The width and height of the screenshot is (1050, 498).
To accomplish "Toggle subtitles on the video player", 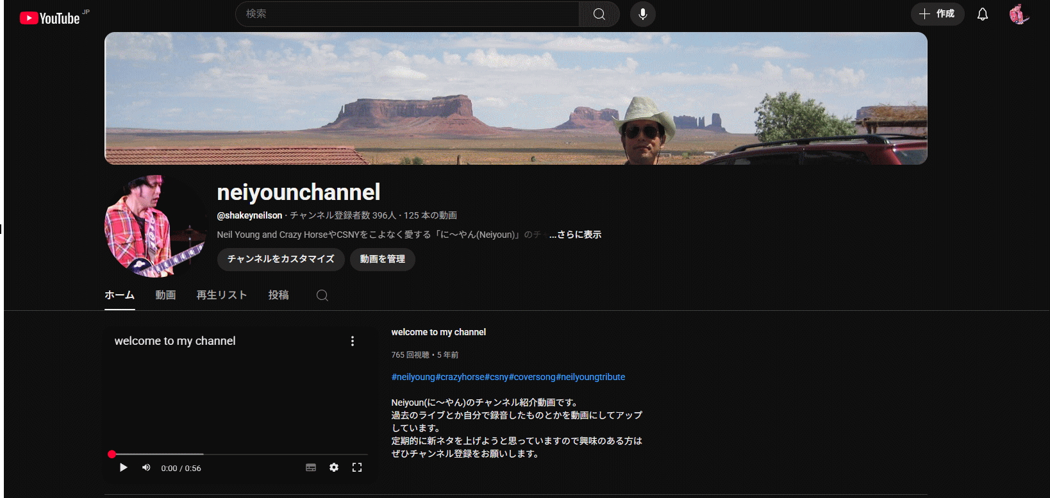I will 311,468.
